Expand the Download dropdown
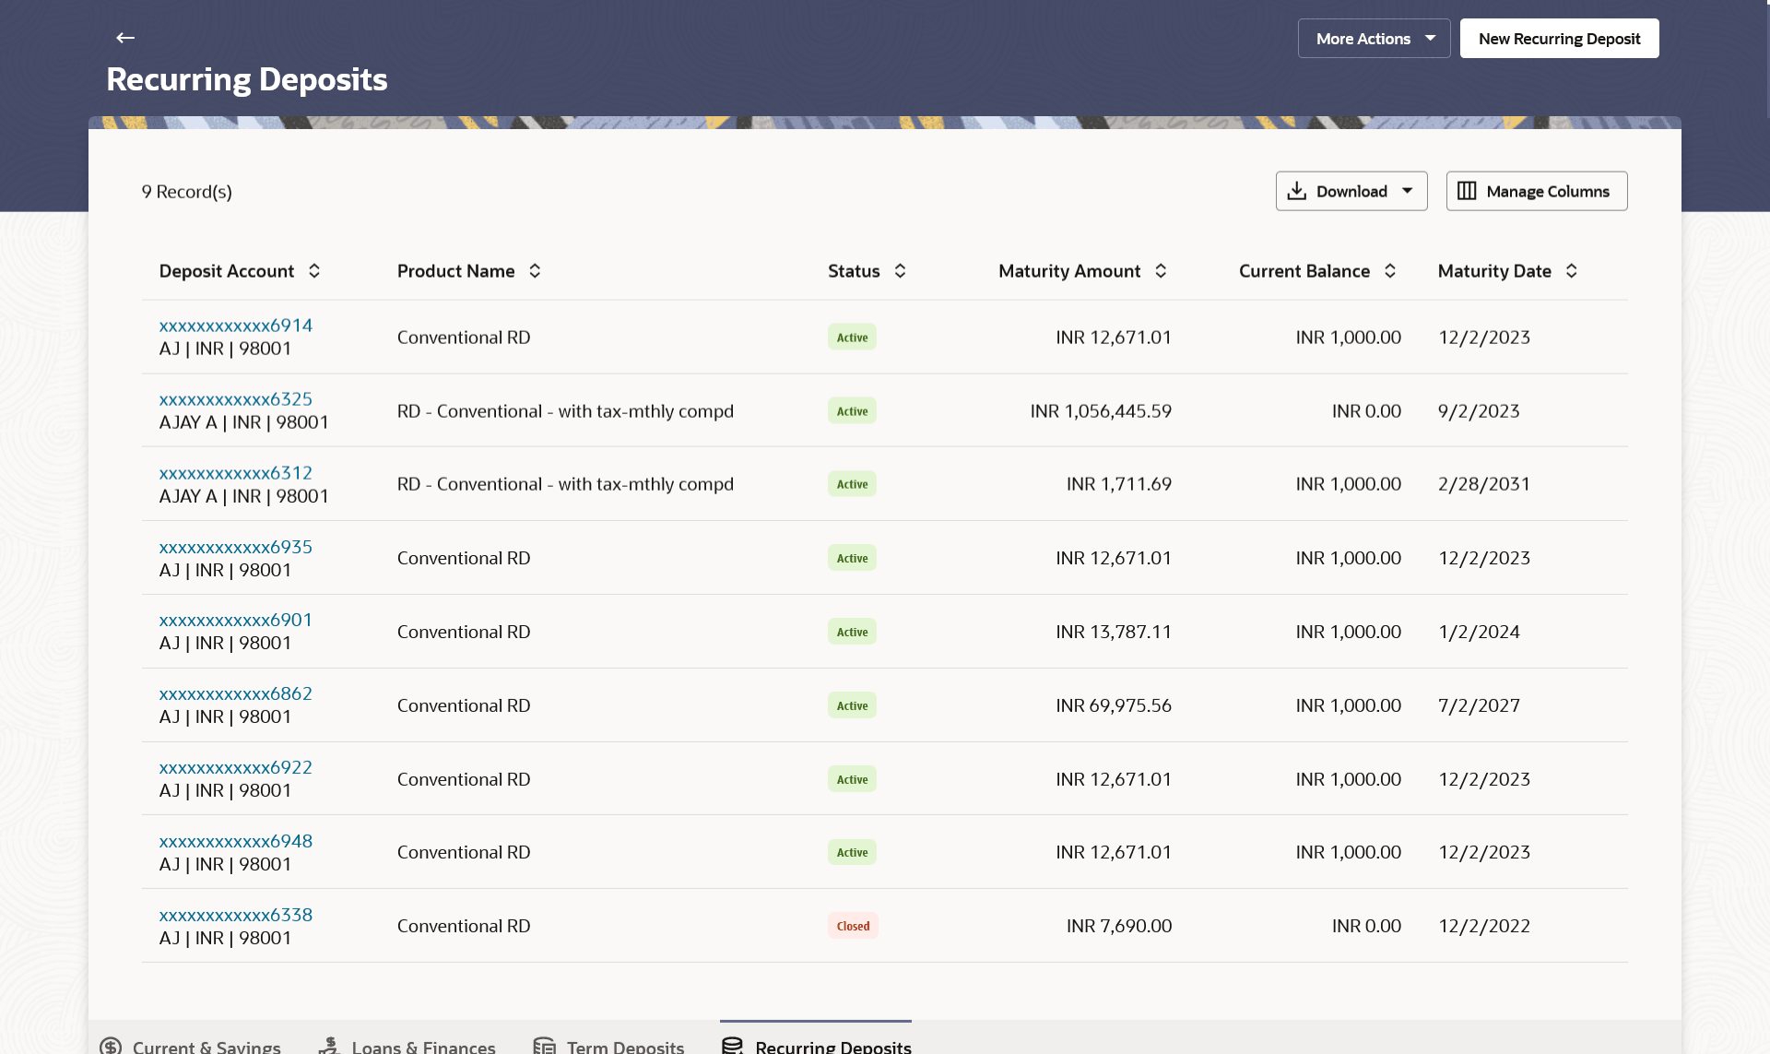The image size is (1770, 1054). coord(1407,191)
